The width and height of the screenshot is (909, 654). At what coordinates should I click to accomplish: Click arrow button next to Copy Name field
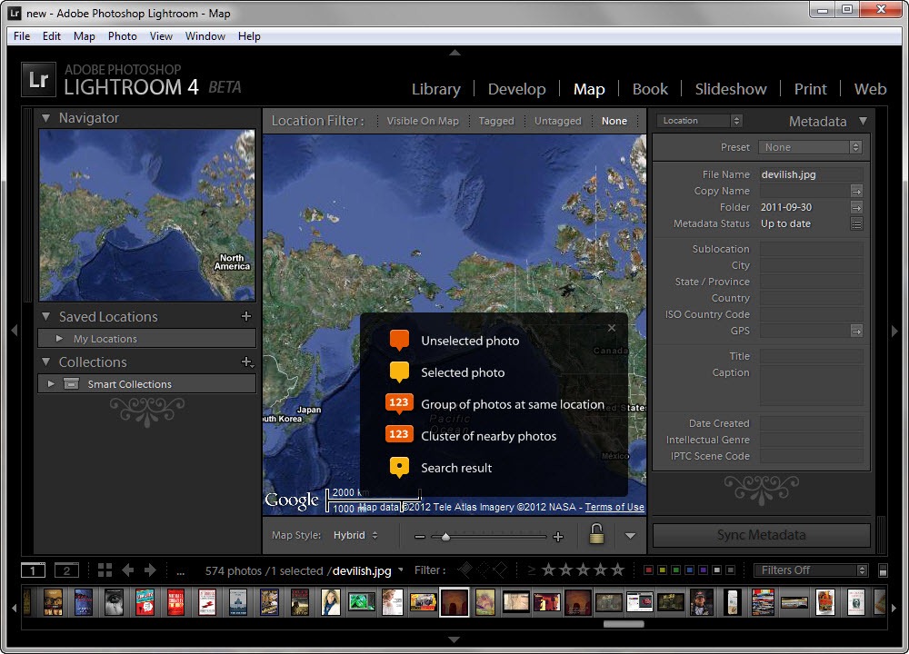click(856, 191)
